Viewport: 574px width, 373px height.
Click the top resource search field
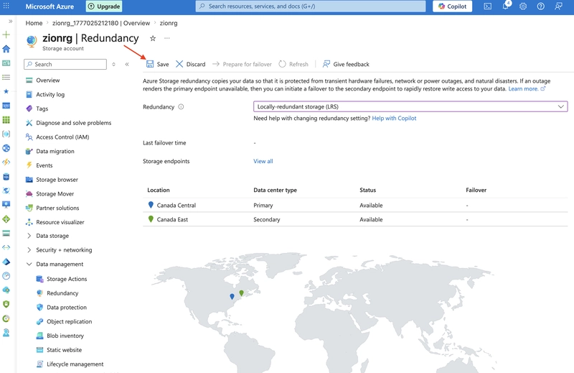[311, 6]
